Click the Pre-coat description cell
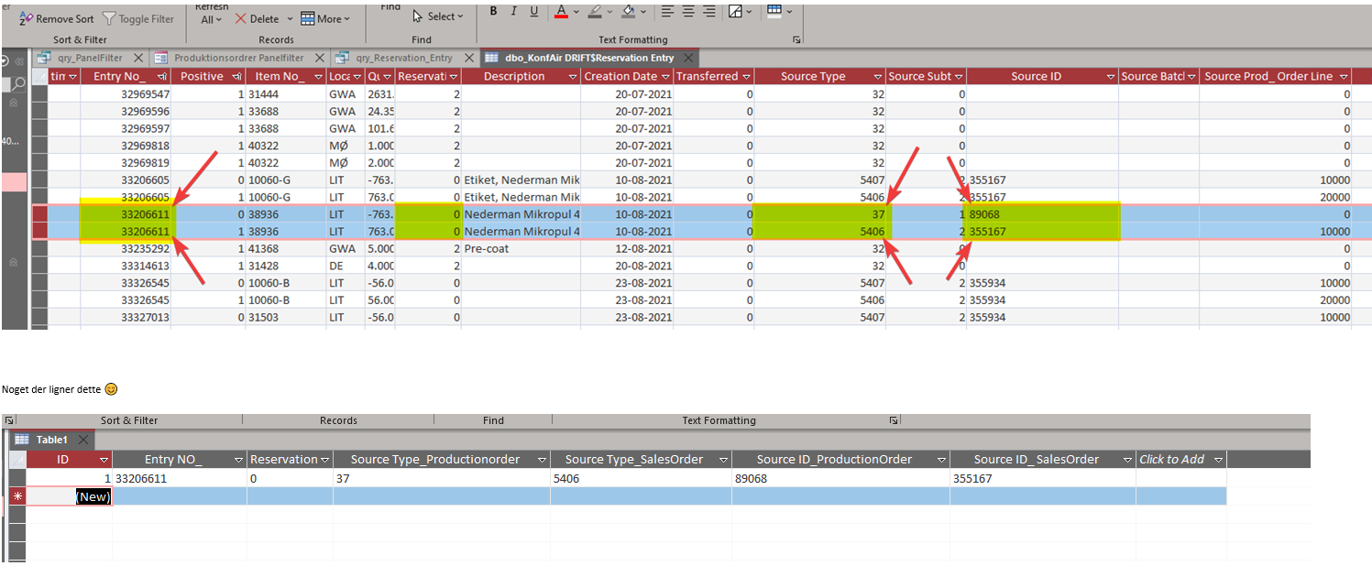This screenshot has height=577, width=1372. [x=521, y=248]
